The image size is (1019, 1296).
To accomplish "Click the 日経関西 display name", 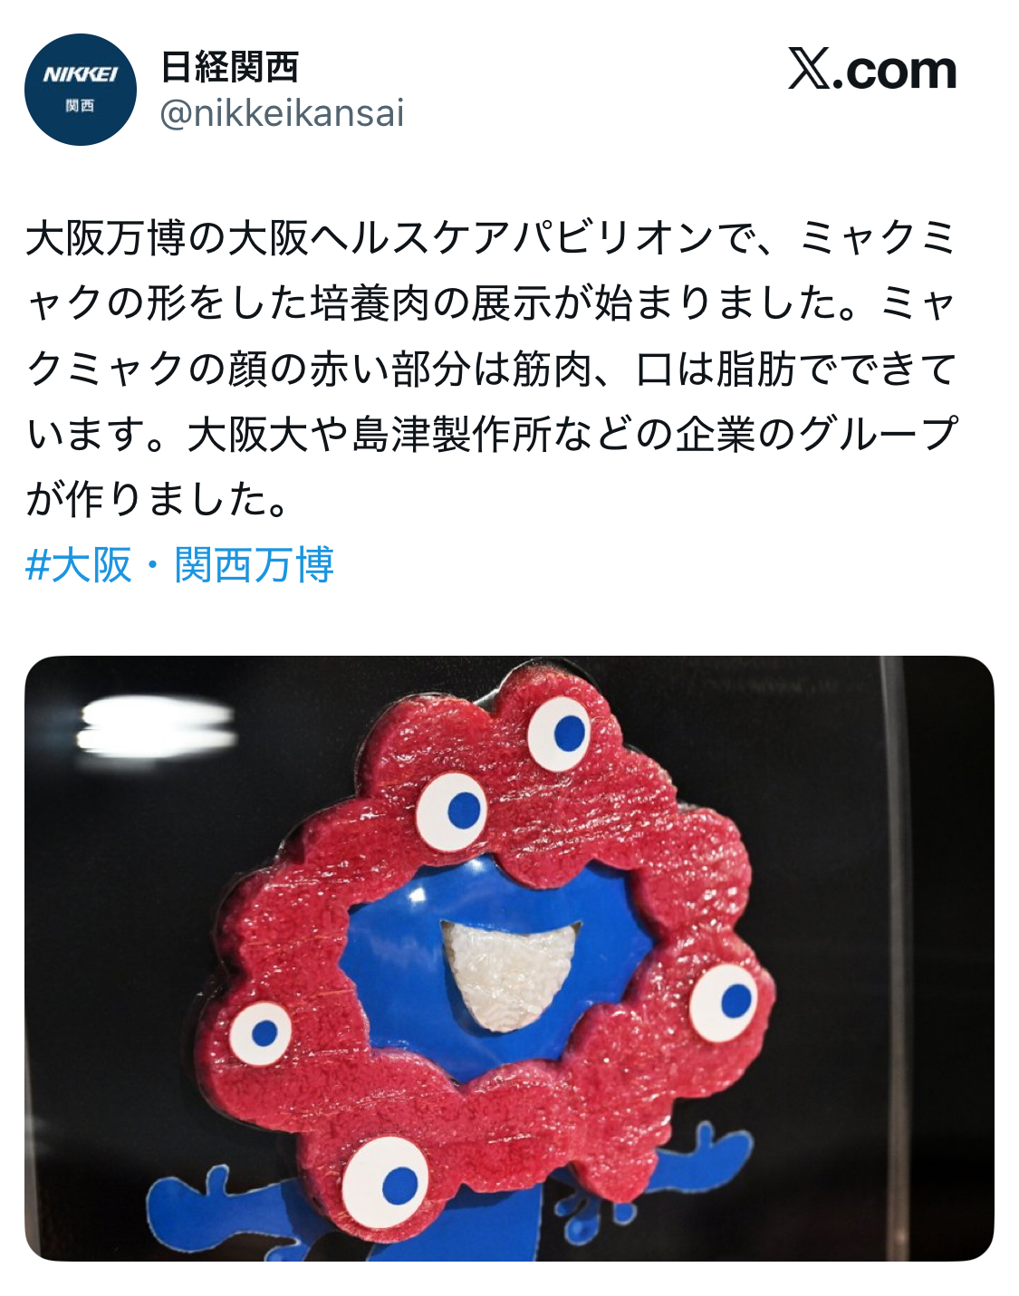I will 230,66.
